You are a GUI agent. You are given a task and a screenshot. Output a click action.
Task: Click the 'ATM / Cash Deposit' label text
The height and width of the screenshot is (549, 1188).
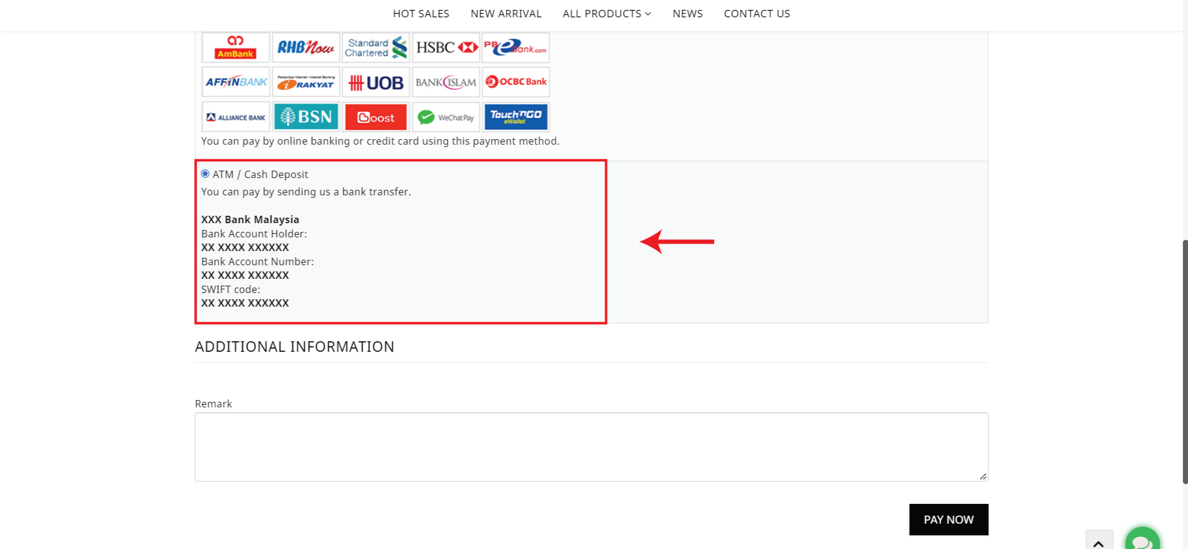point(260,174)
